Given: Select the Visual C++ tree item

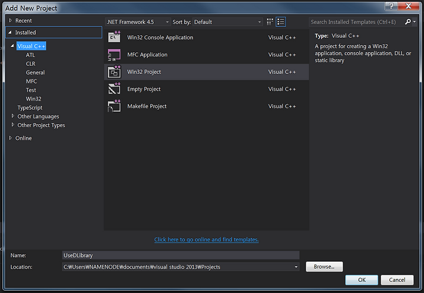Looking at the screenshot, I should [31, 46].
